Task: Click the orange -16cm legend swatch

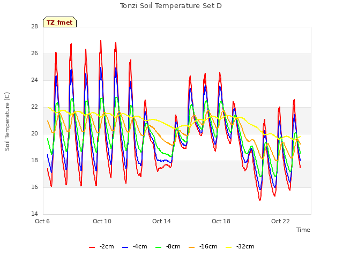Action: click(x=192, y=247)
